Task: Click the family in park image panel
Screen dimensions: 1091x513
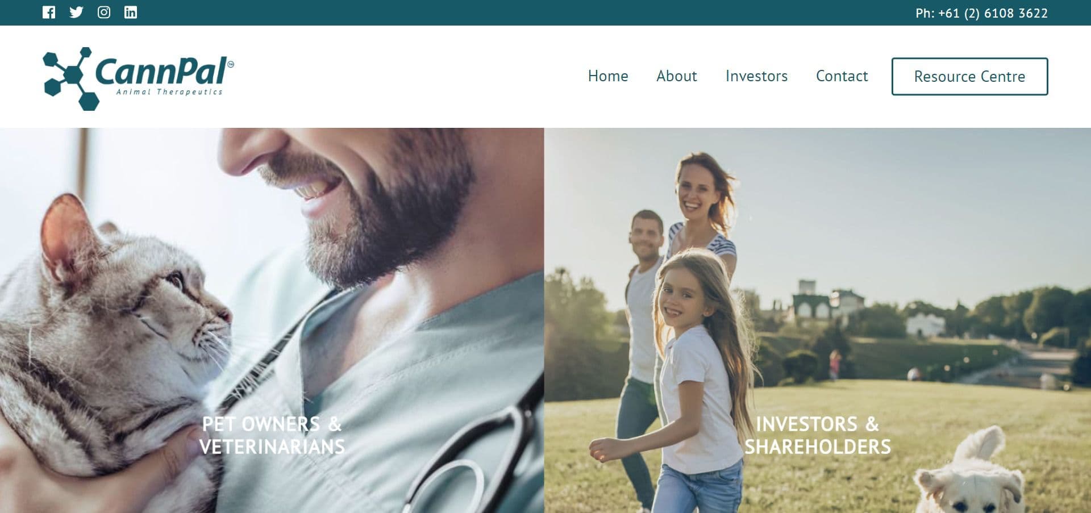Action: click(818, 320)
